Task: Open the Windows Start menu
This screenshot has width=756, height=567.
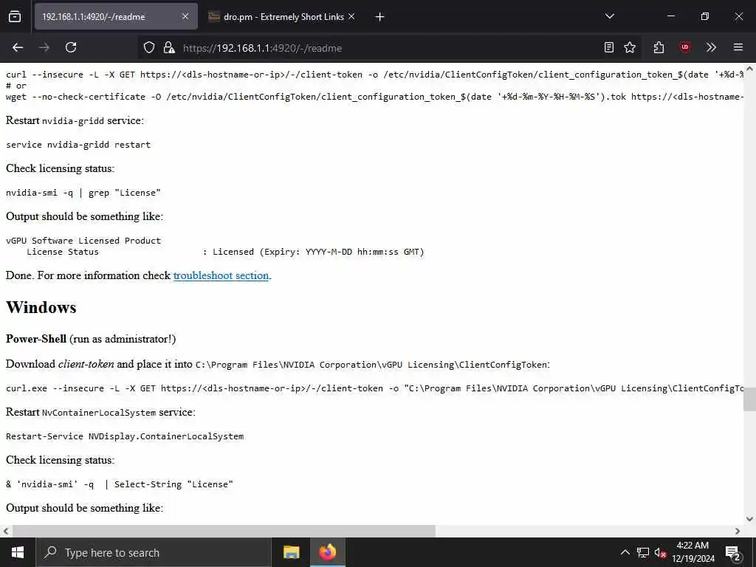Action: point(18,552)
